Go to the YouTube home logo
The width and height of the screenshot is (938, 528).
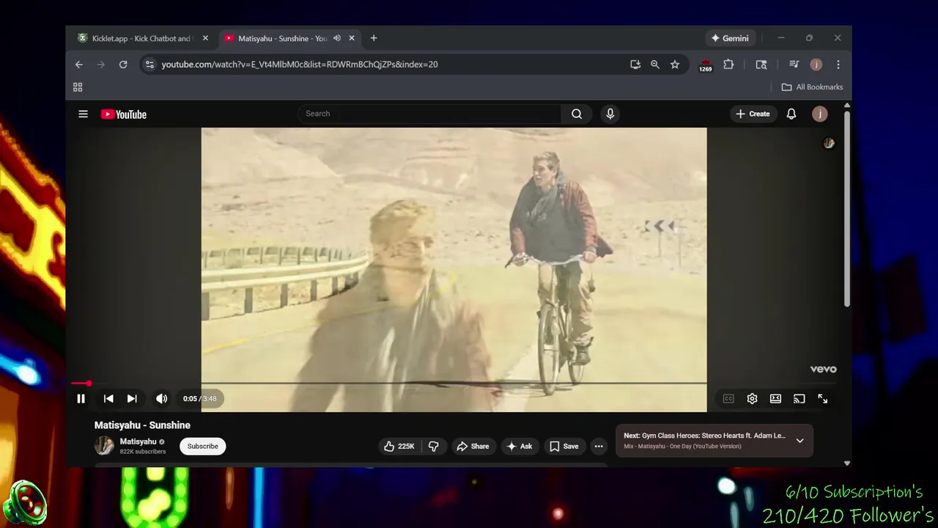point(123,114)
